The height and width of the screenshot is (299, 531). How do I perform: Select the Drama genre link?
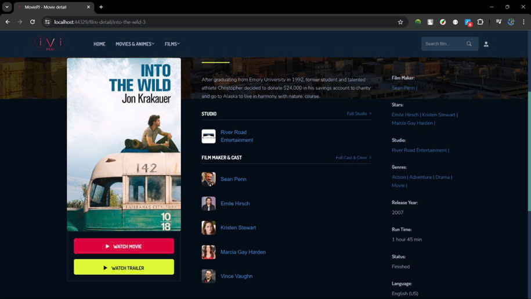[x=443, y=177]
